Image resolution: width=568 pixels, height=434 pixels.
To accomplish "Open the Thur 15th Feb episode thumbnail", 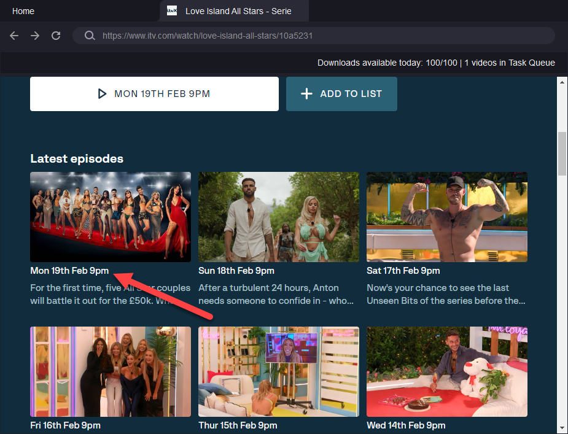I will (x=279, y=371).
